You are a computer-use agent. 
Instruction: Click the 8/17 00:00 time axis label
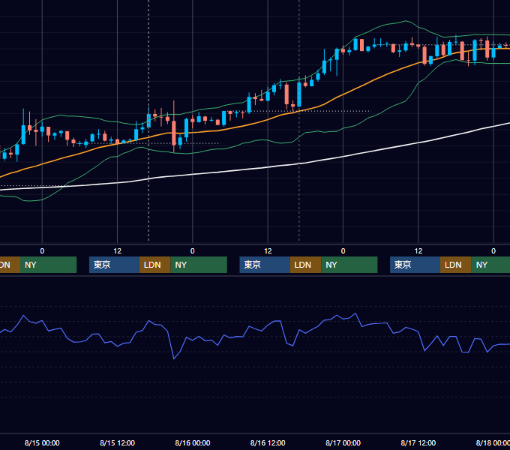(x=343, y=442)
